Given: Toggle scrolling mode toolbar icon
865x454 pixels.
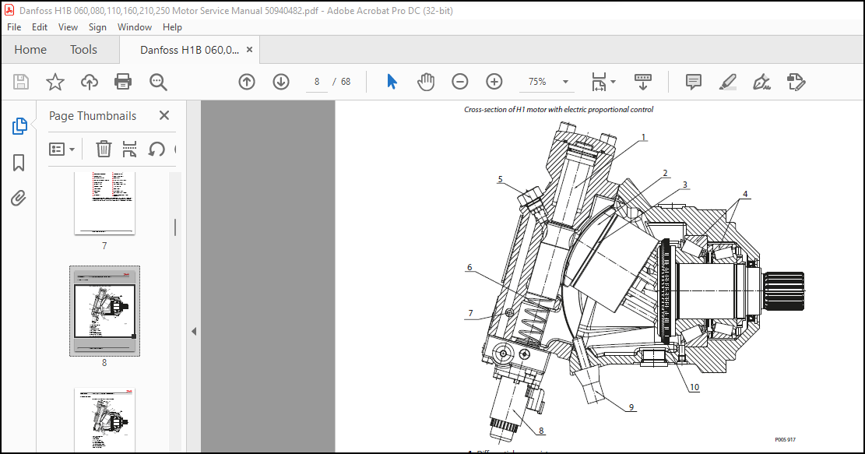Looking at the screenshot, I should (642, 82).
